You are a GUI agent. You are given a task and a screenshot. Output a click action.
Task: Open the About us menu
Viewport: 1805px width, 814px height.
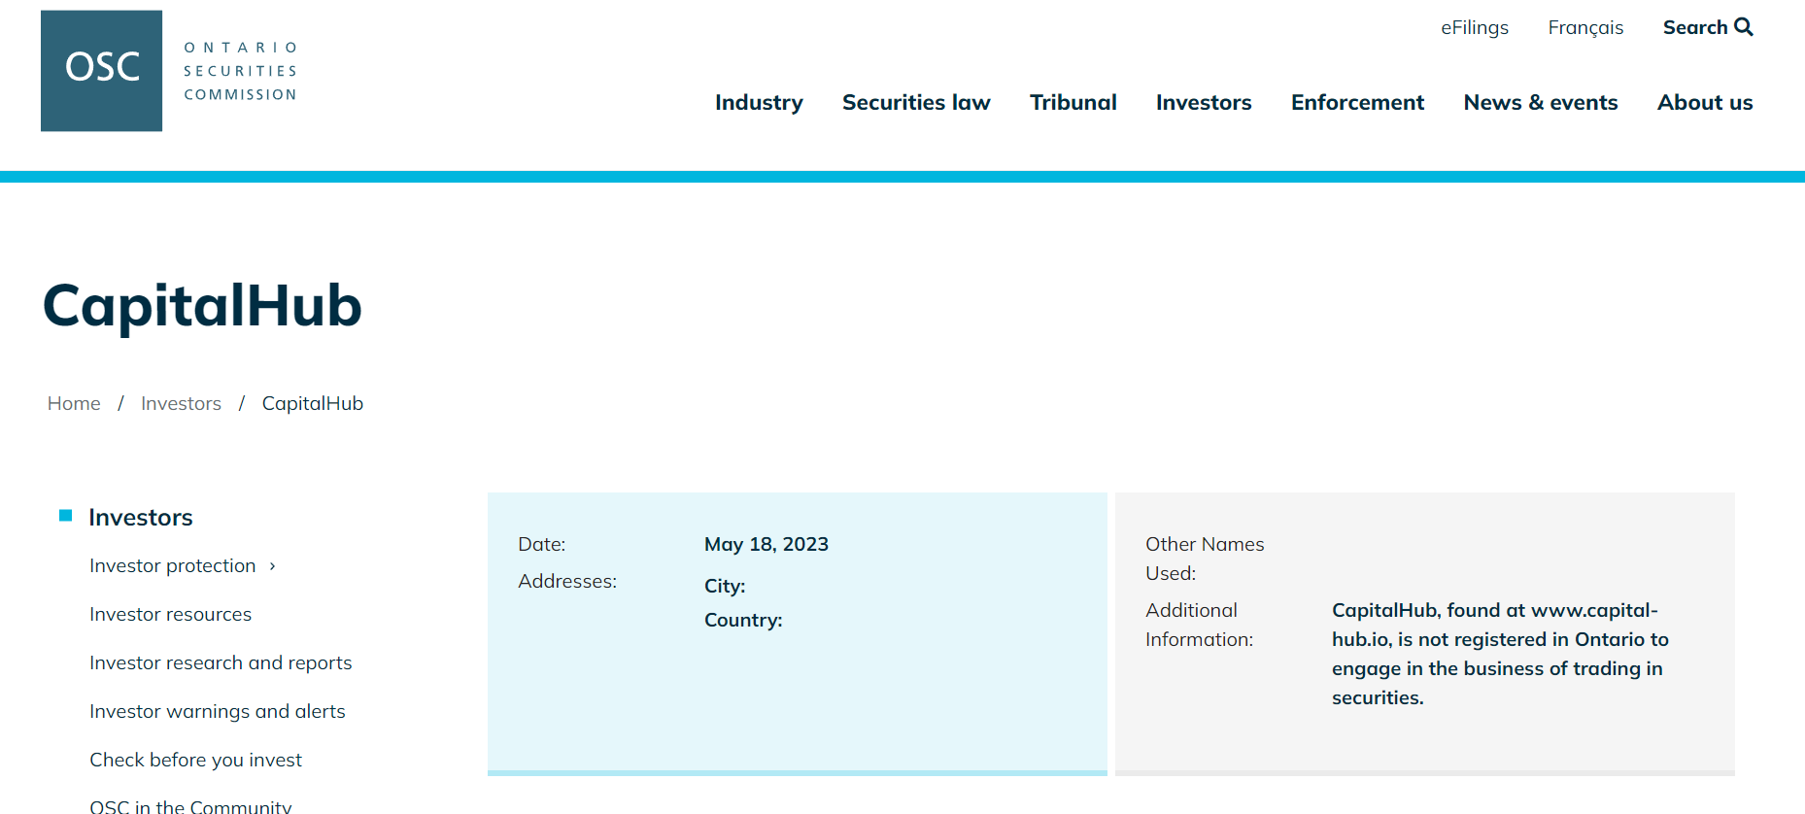coord(1705,102)
